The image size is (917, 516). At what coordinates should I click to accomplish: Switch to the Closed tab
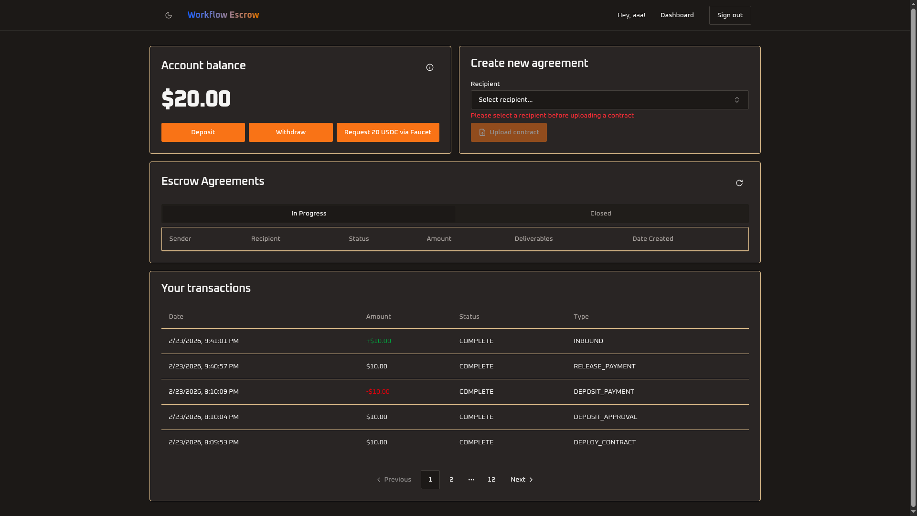(x=601, y=214)
